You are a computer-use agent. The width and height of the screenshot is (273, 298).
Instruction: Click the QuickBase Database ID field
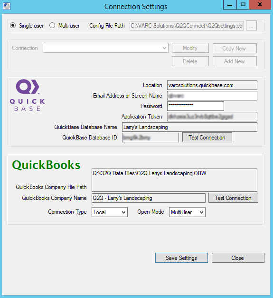pos(151,138)
